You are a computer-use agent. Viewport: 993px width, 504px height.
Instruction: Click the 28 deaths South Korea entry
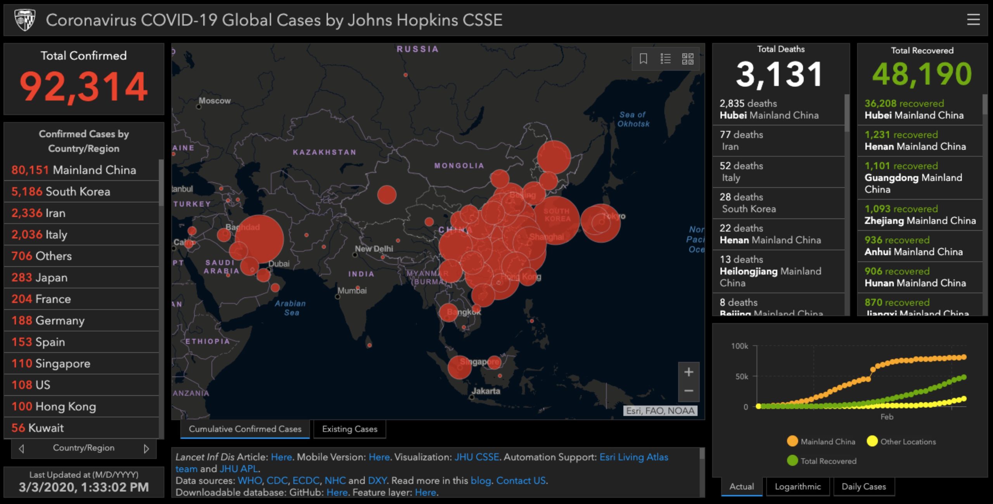(778, 203)
